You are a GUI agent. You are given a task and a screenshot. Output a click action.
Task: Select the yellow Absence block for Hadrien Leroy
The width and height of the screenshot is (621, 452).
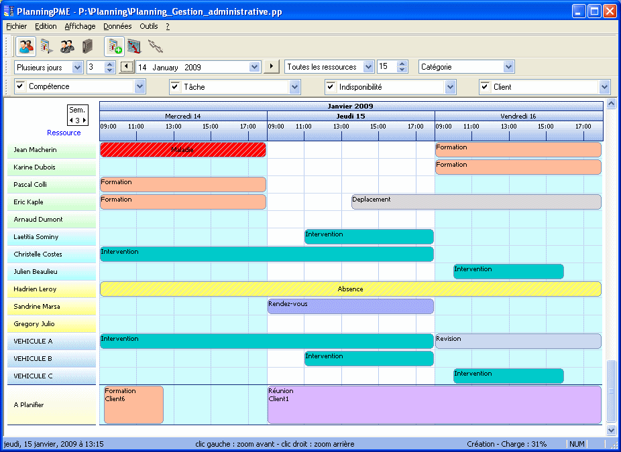351,289
